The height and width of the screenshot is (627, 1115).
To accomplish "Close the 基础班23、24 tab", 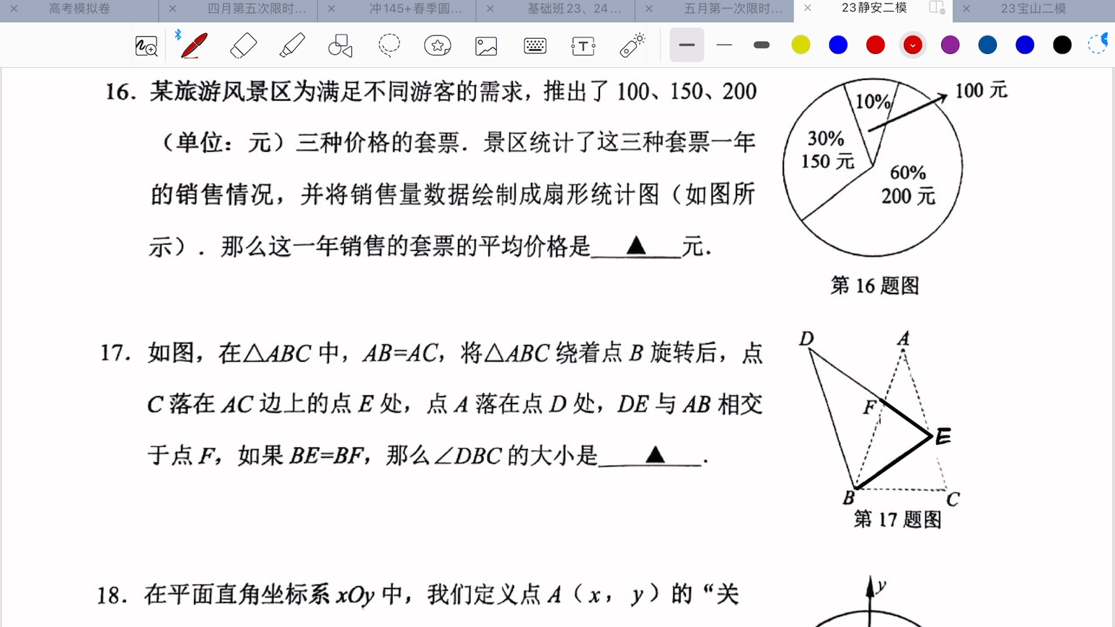I will 490,9.
